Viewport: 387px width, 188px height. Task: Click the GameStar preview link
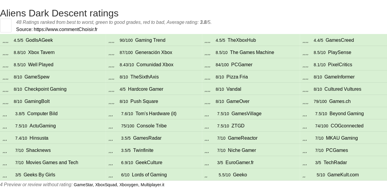(x=83, y=185)
